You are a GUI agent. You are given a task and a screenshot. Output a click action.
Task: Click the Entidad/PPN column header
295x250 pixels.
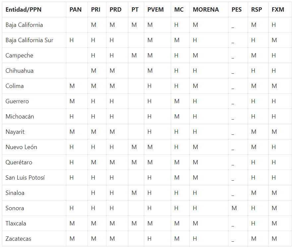tap(23, 10)
